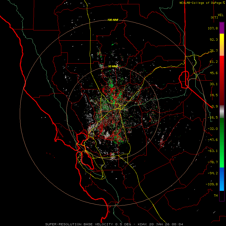Click the blue segment of velocity color bar
This screenshot has width=226, height=226.
click(222, 179)
